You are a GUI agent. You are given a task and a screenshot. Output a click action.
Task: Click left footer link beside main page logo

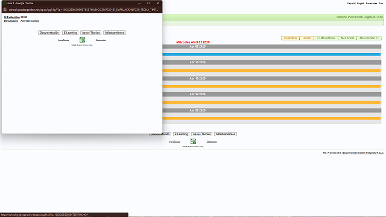(174, 142)
